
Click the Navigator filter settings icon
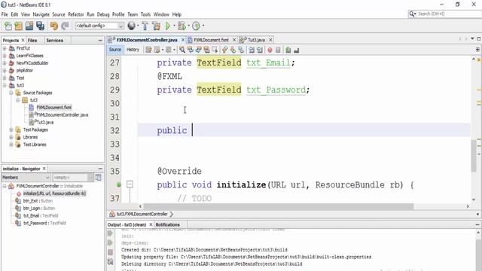(x=99, y=178)
